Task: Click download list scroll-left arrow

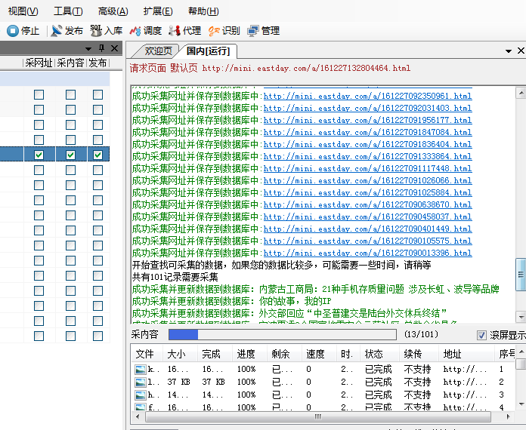Action: [x=138, y=417]
